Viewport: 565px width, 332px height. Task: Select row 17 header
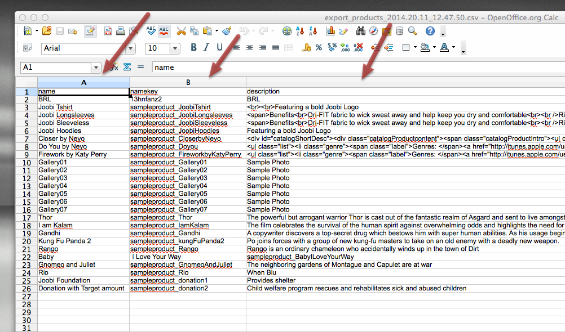[x=27, y=218]
